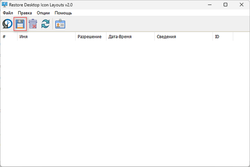250x167 pixels.
Task: Open the Помощь menu
Action: click(63, 13)
